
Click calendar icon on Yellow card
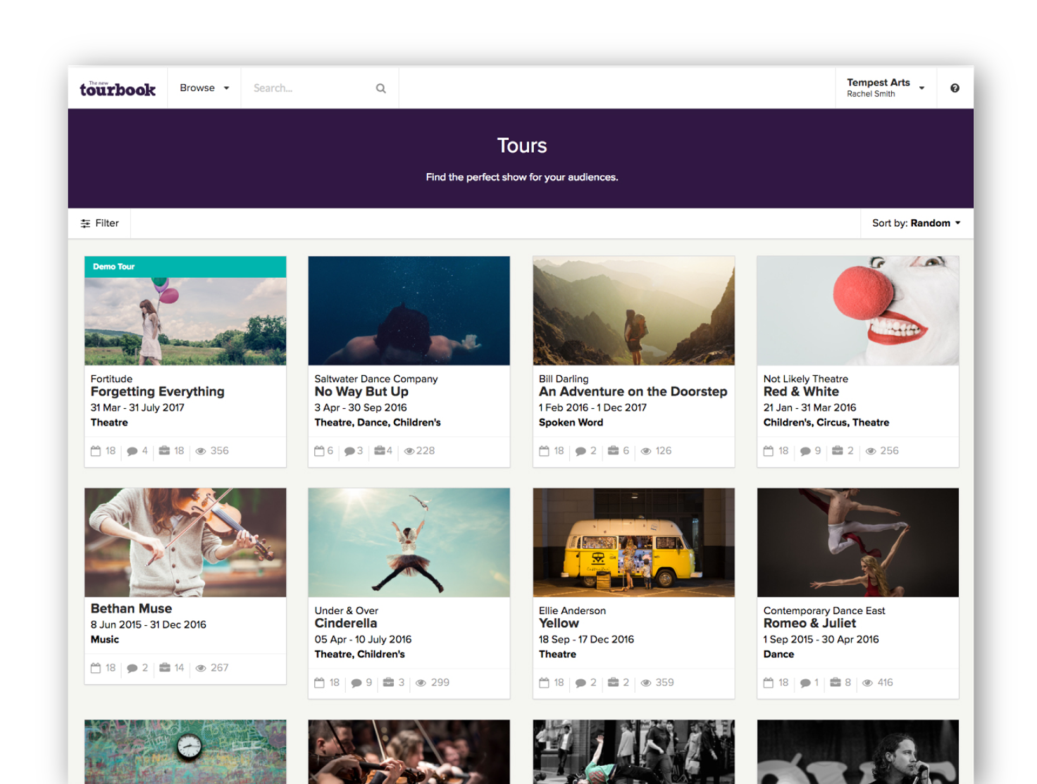click(544, 682)
